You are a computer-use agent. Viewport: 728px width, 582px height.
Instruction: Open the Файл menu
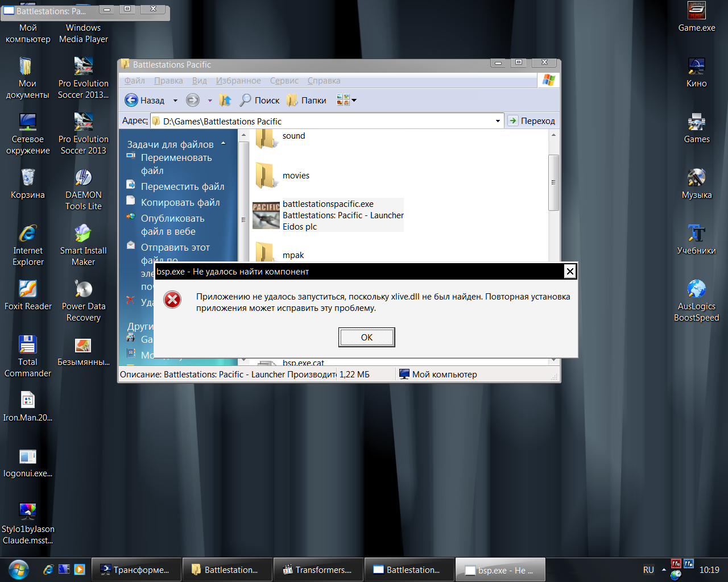(134, 81)
